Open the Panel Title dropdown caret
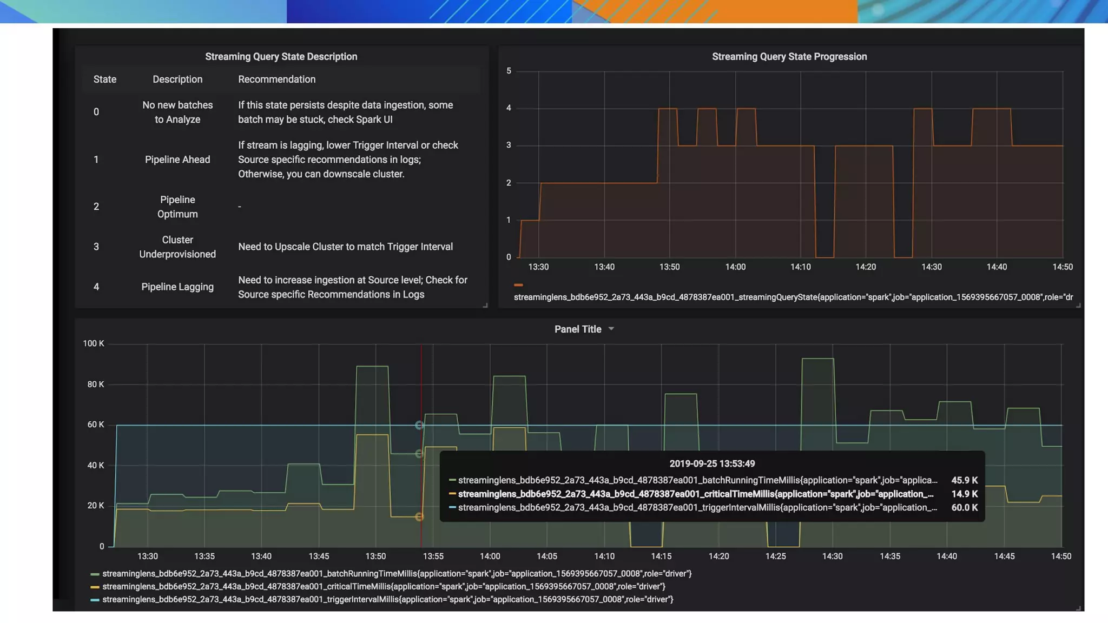Screen dimensions: 1108x623 [x=611, y=329]
